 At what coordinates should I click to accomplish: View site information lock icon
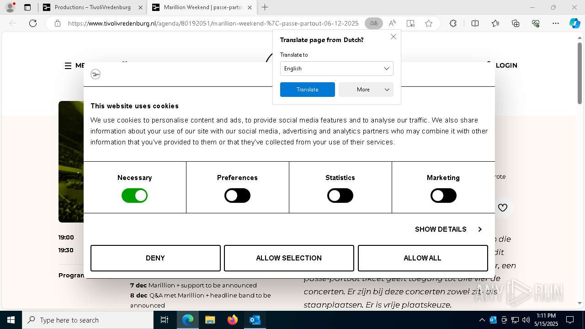(57, 23)
